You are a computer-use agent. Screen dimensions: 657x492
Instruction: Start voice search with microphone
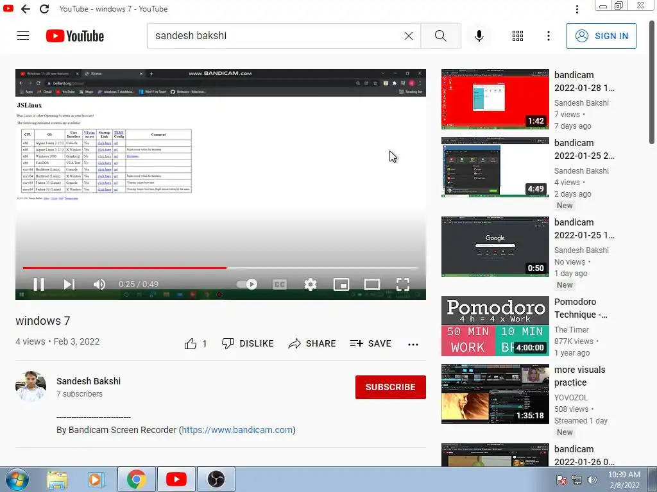pyautogui.click(x=479, y=36)
